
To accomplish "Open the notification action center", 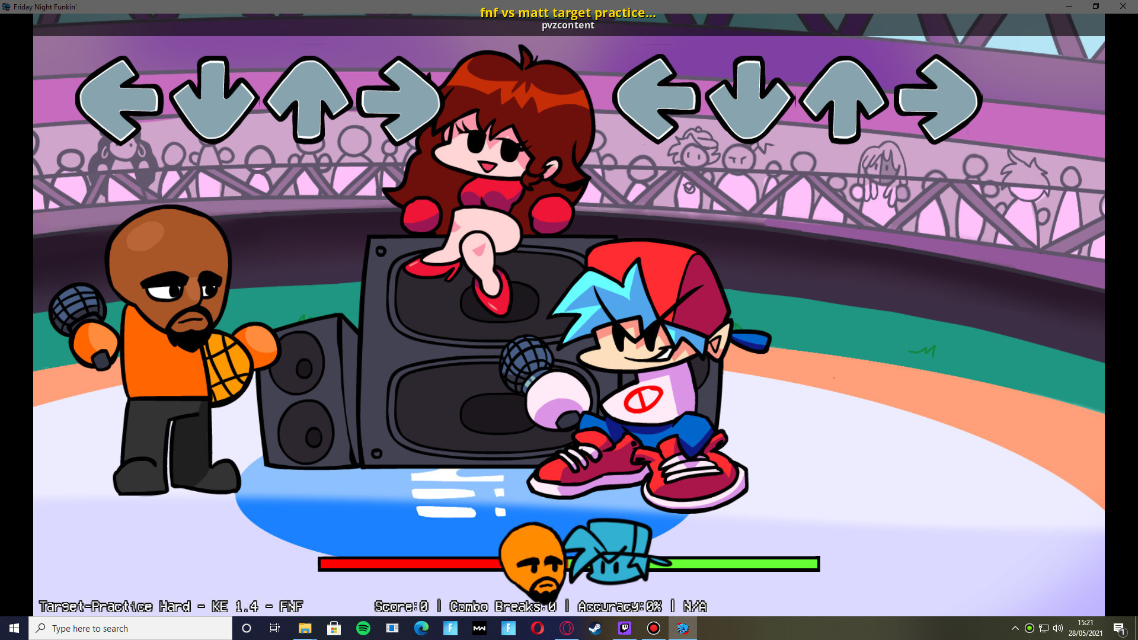I will [x=1119, y=628].
